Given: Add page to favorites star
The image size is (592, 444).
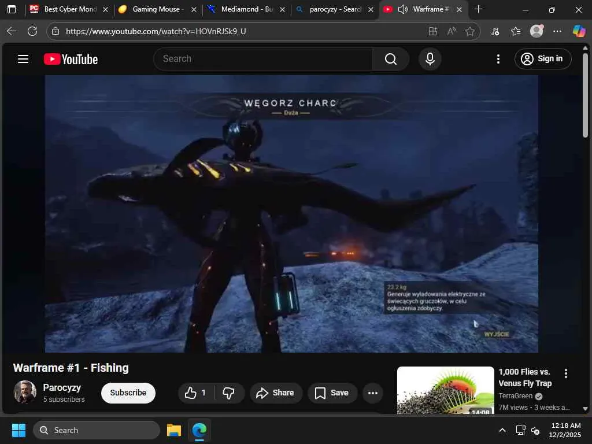Looking at the screenshot, I should (470, 31).
